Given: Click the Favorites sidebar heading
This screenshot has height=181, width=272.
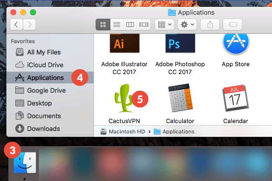Looking at the screenshot, I should pos(23,41).
